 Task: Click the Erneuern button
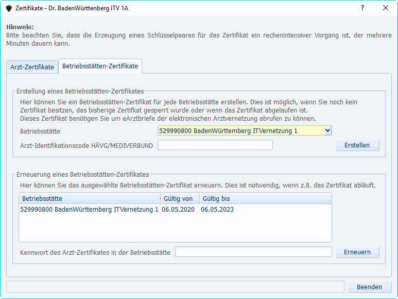pyautogui.click(x=357, y=252)
